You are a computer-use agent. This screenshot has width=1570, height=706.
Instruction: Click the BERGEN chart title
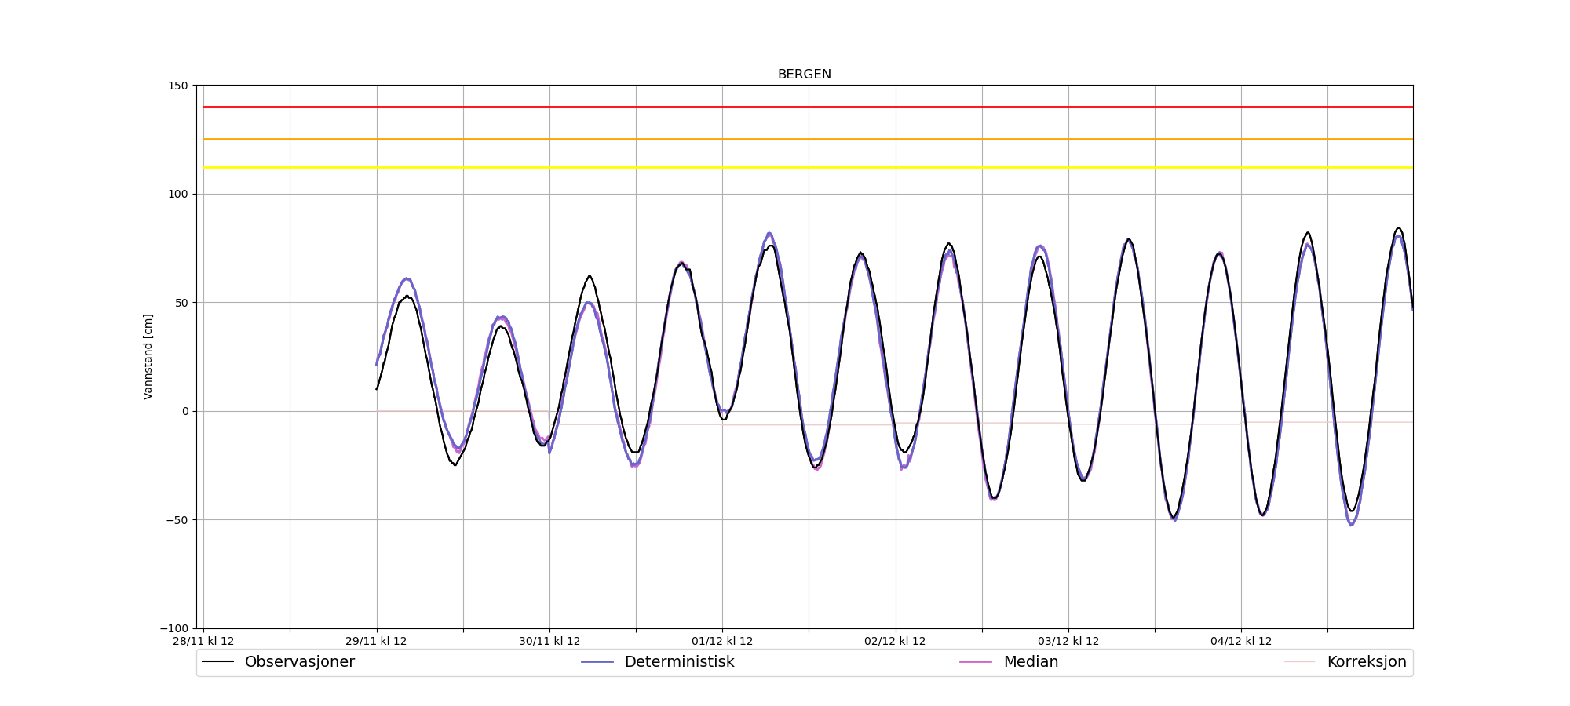(804, 75)
